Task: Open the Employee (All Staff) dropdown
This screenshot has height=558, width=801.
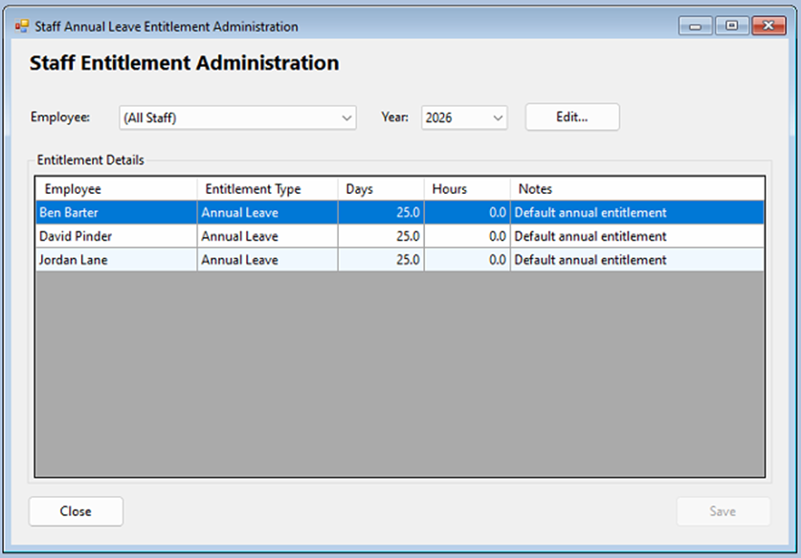Action: pos(237,118)
